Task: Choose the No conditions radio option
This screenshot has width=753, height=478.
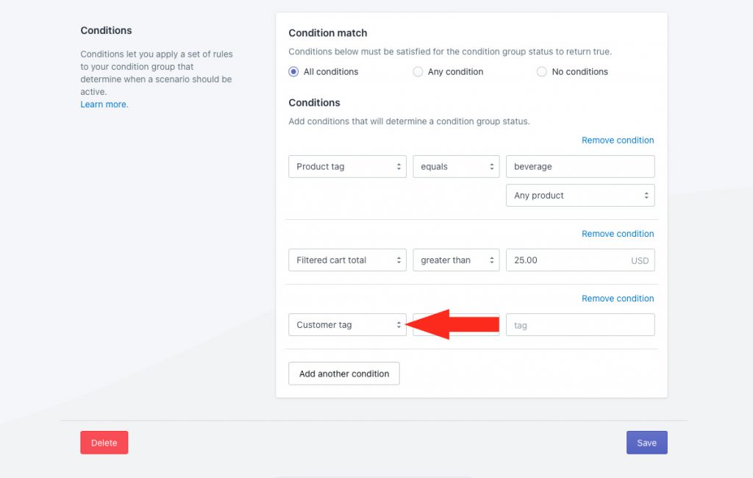Action: 542,71
